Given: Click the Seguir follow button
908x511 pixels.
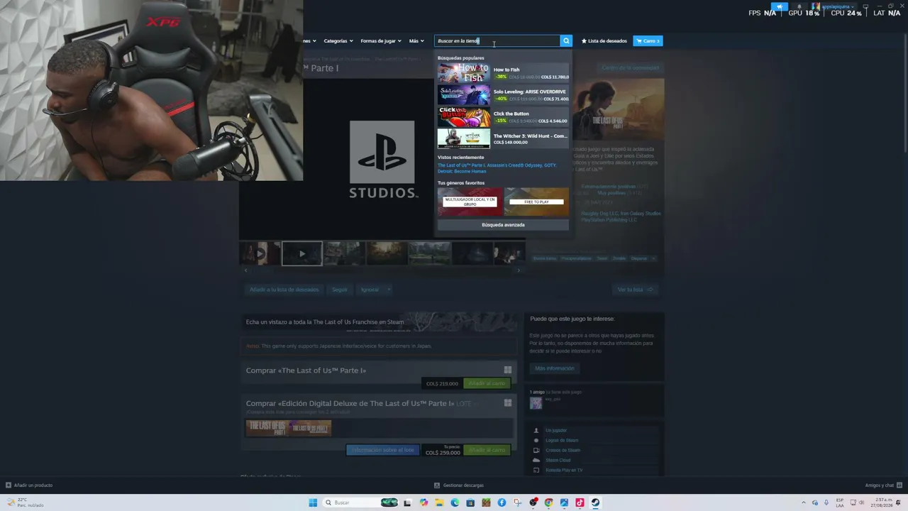Looking at the screenshot, I should point(340,290).
